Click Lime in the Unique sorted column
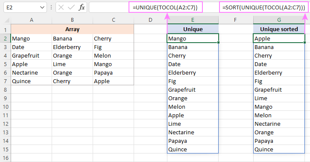This screenshot has width=310, height=162. point(279,98)
